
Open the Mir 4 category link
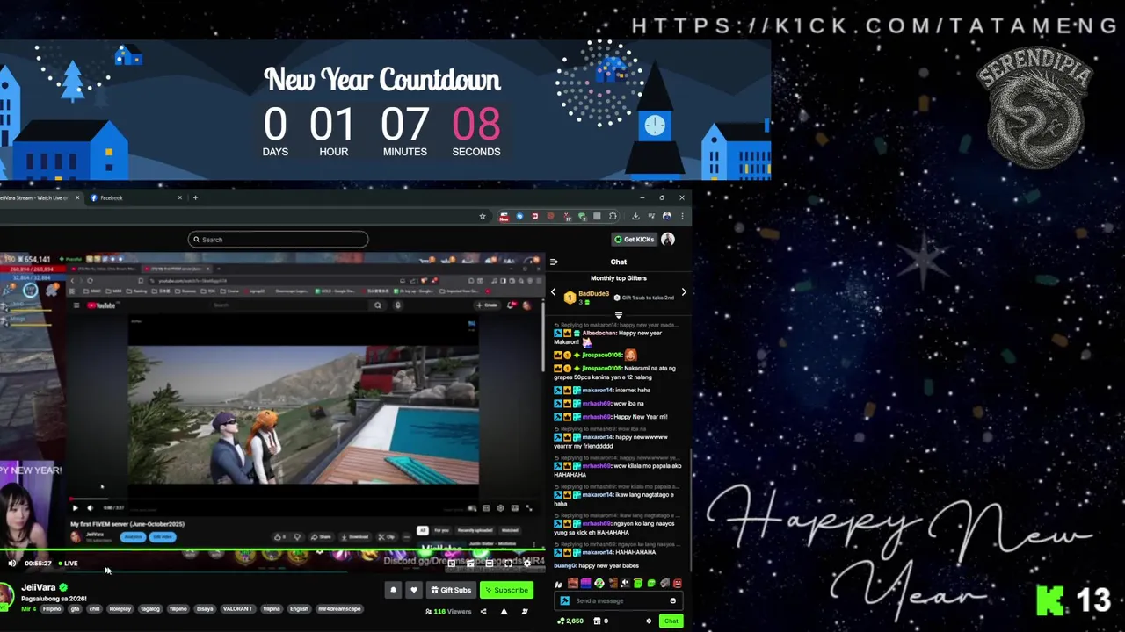point(28,609)
